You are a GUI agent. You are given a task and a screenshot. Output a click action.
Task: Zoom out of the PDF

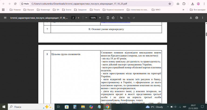pyautogui.click(x=86, y=18)
